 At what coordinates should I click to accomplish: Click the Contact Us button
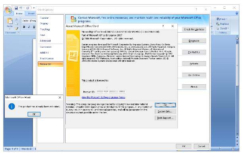tap(194, 52)
